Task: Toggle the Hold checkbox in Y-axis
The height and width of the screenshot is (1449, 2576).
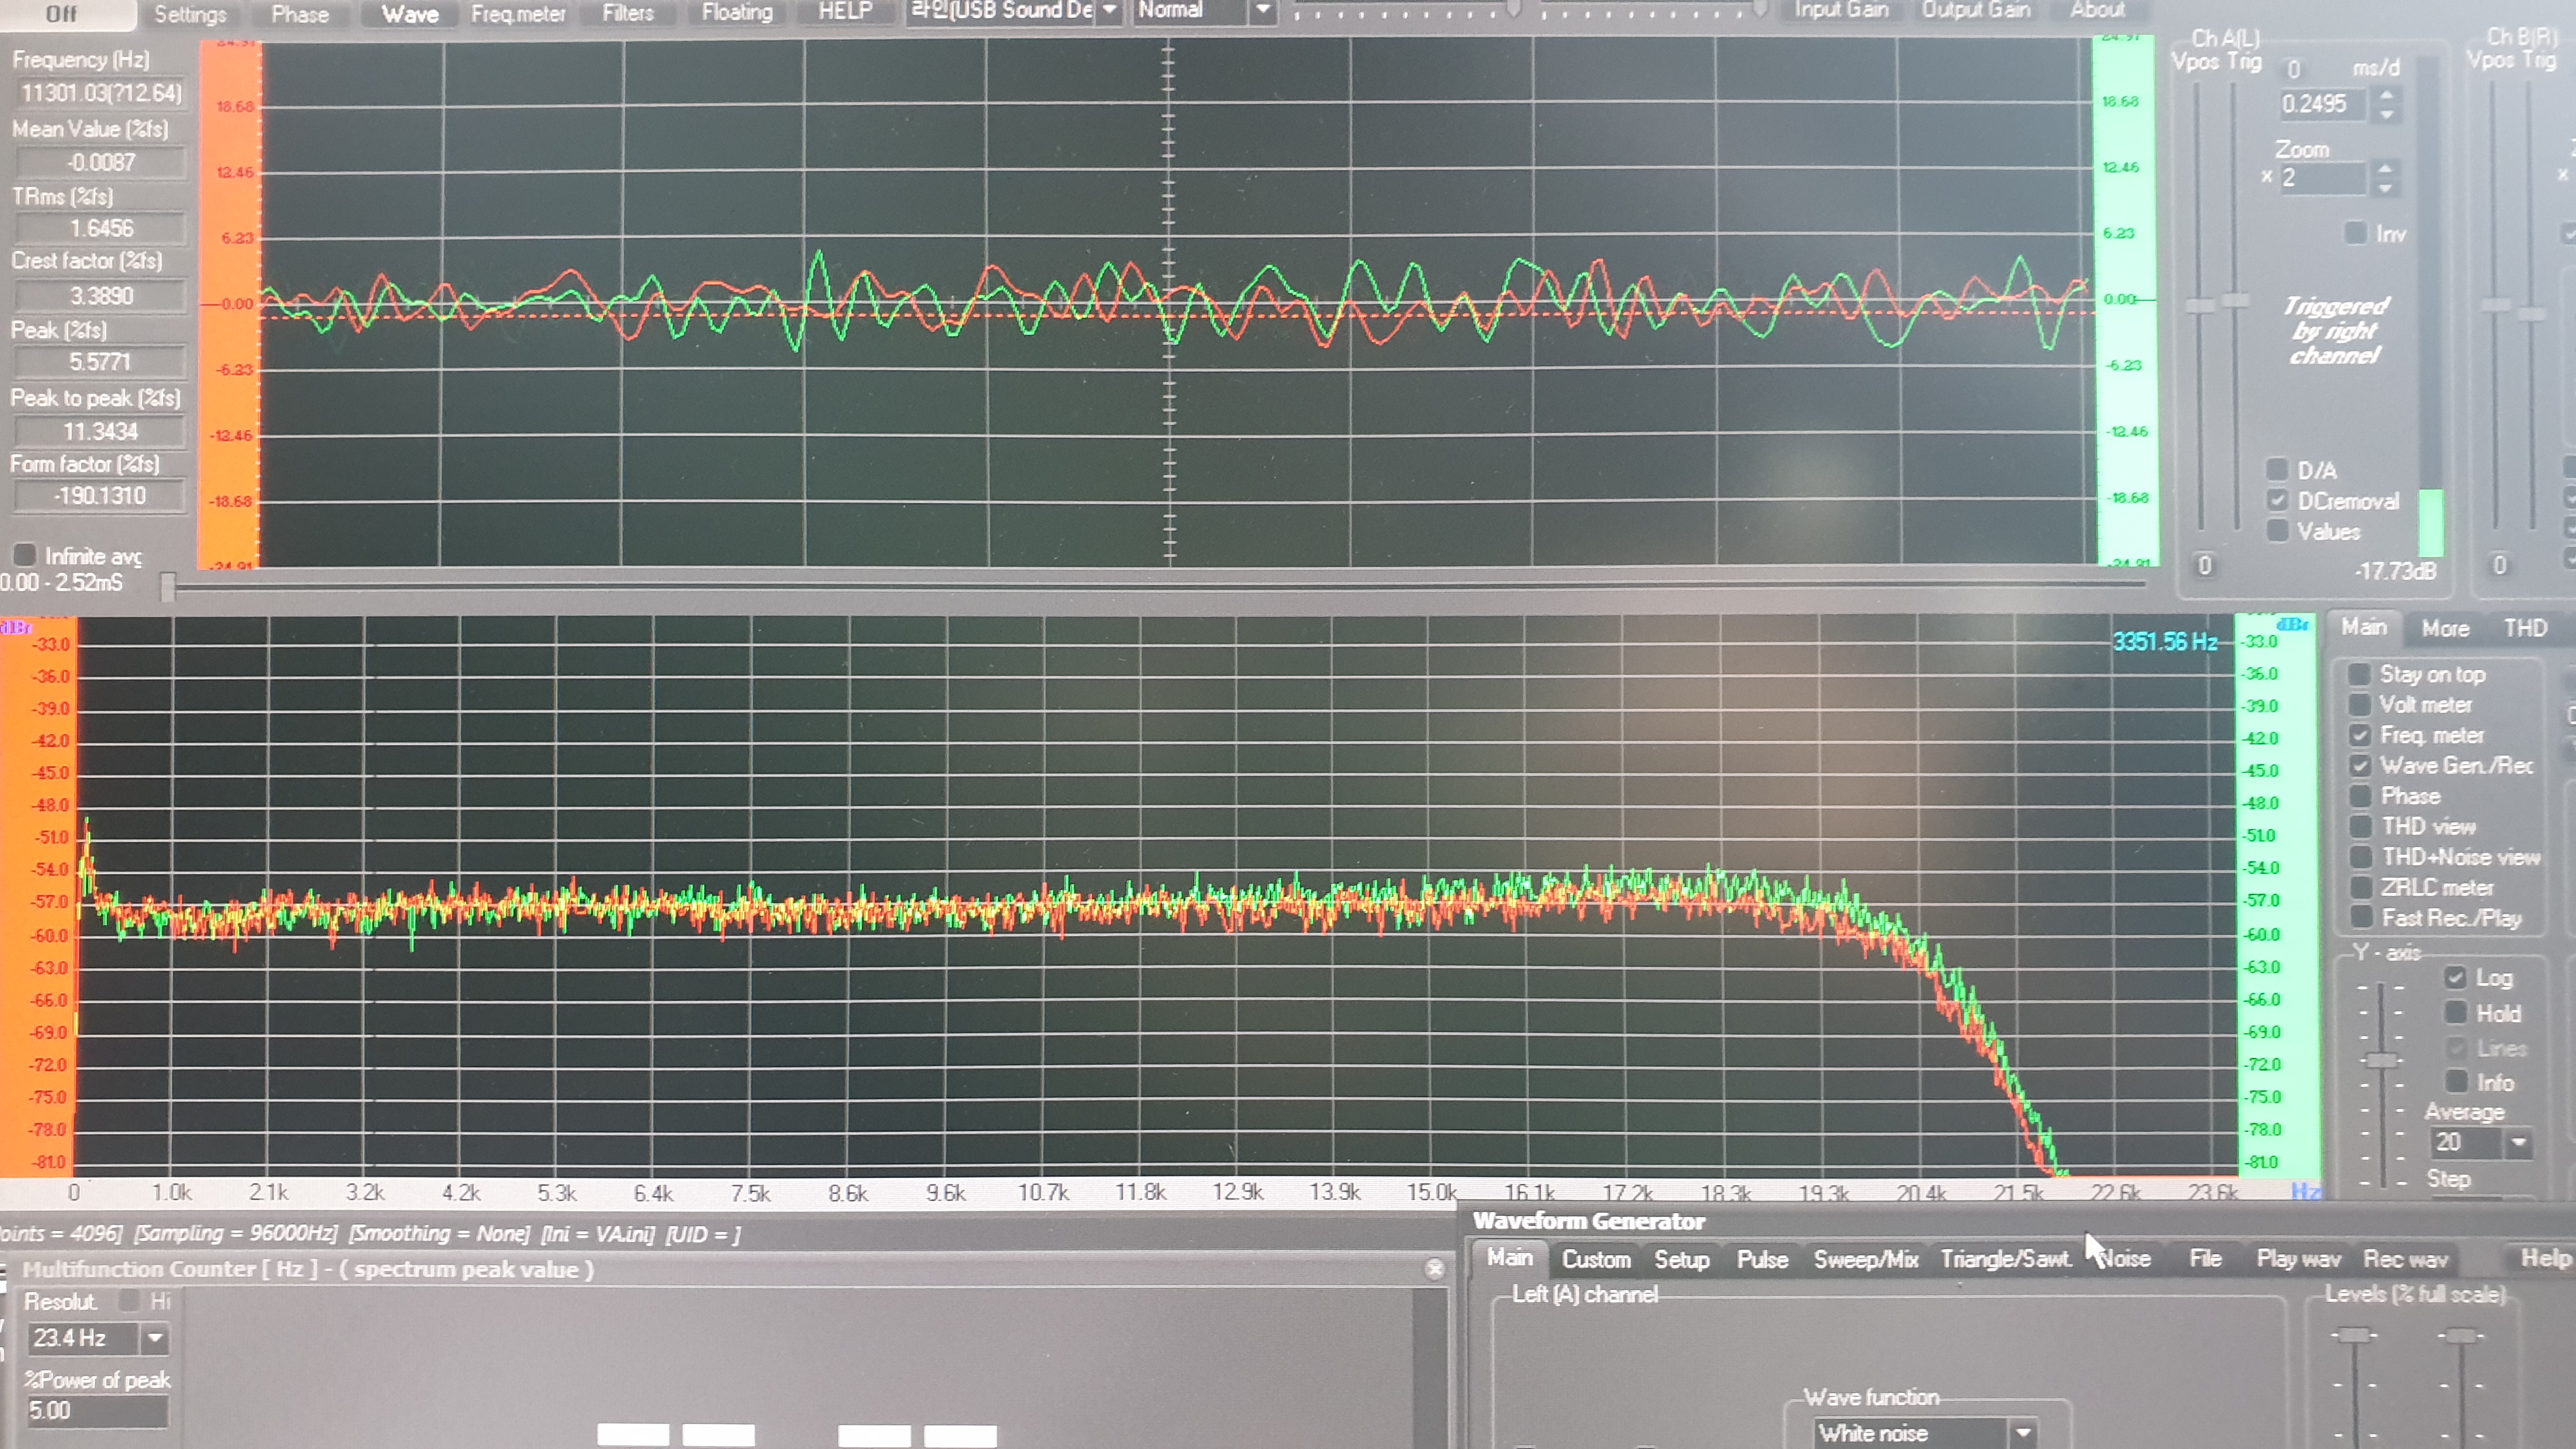Action: click(x=2455, y=1013)
